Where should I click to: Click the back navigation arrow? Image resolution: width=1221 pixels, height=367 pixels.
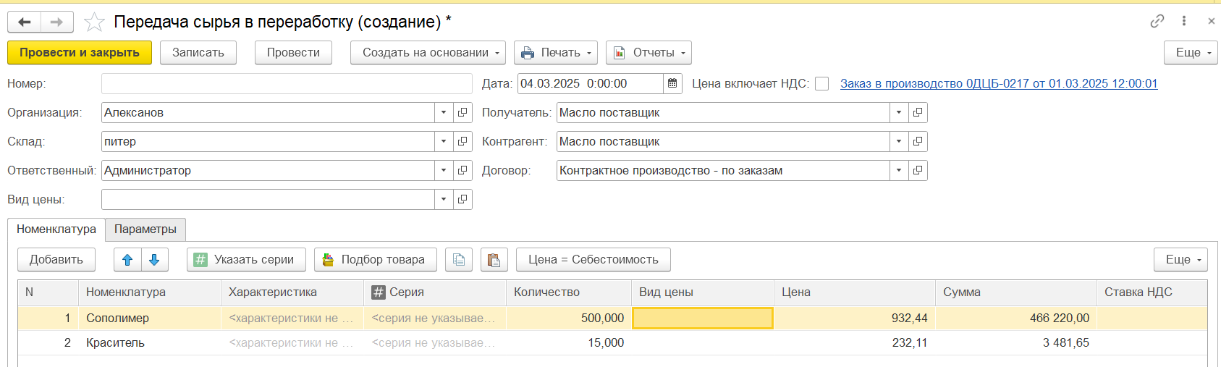(x=25, y=22)
